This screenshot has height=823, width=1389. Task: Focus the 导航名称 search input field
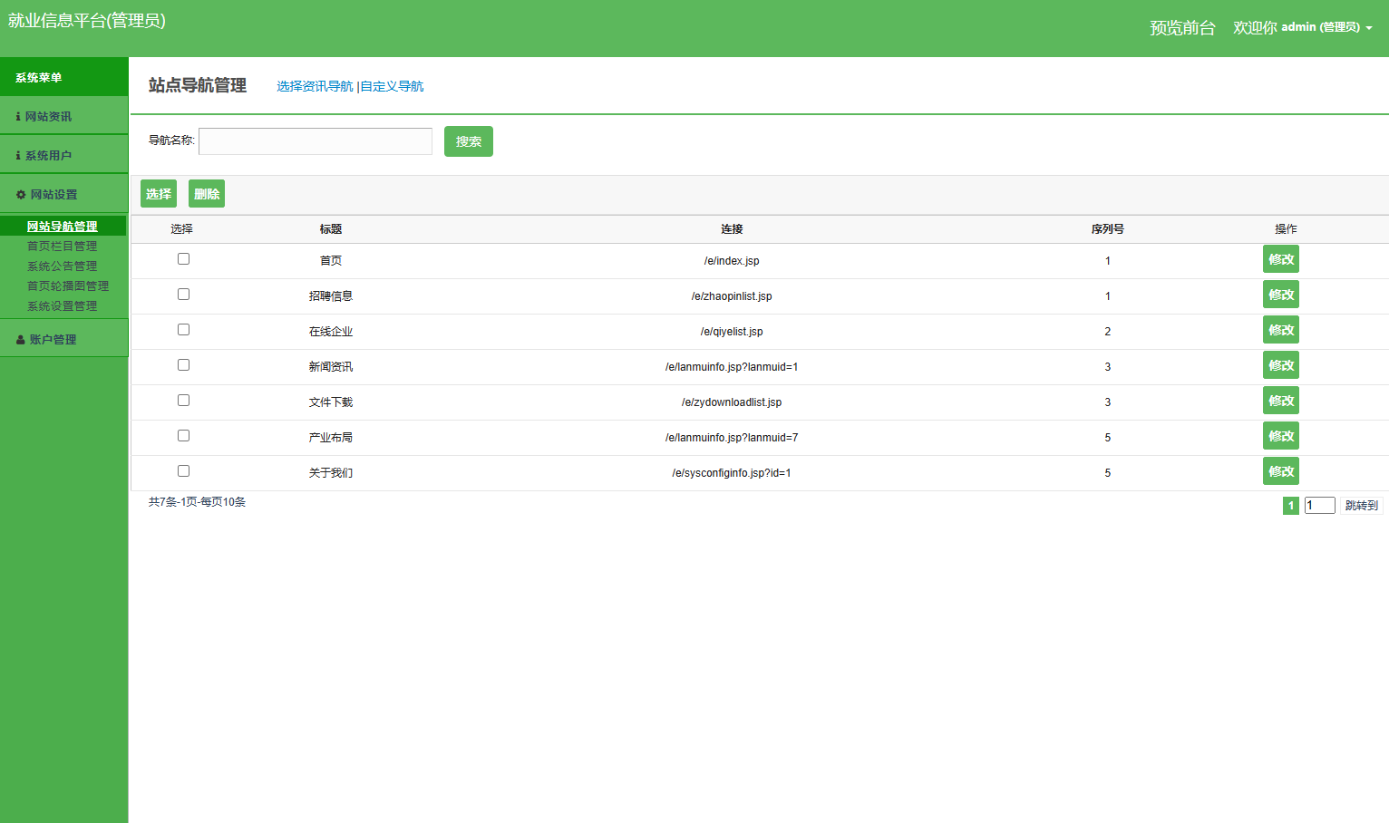[316, 141]
